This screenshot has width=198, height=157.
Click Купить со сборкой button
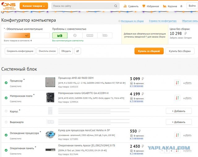(x=149, y=51)
